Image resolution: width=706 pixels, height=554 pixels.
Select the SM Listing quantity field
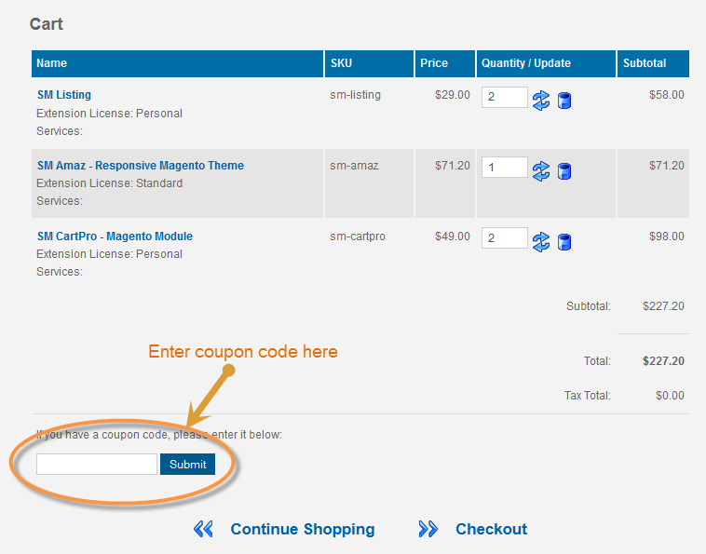tap(504, 97)
